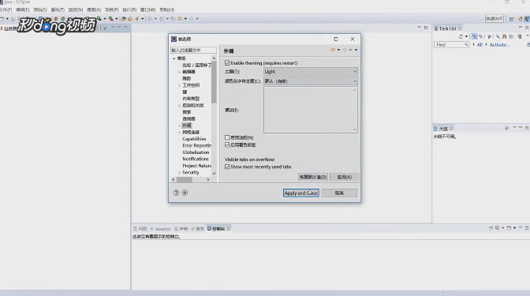The width and height of the screenshot is (530, 296).
Task: Expand the selected Appearance tree node
Action: click(x=180, y=126)
